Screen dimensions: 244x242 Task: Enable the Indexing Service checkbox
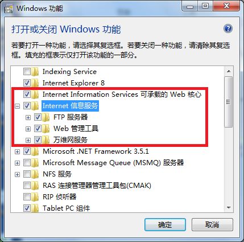click(27, 72)
